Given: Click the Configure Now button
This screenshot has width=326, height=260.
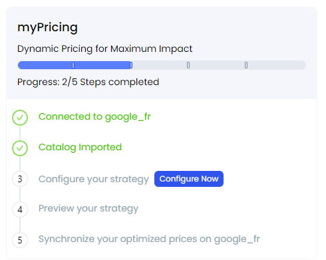Looking at the screenshot, I should click(189, 179).
